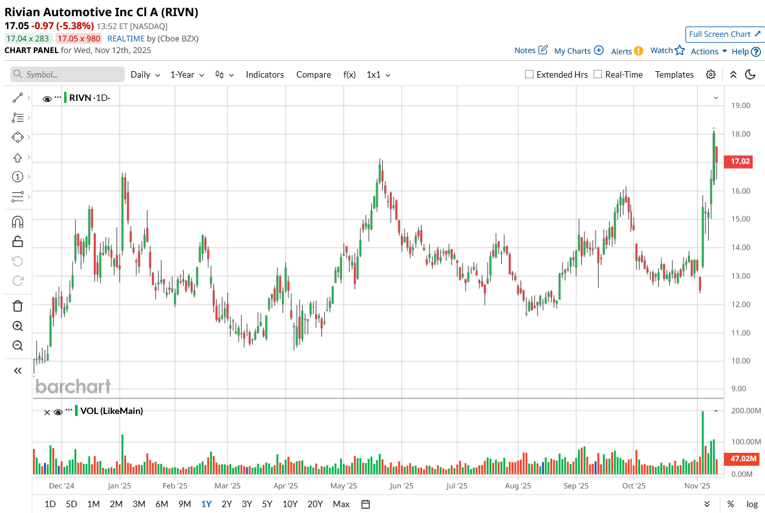Add RIVN to Watch list
The width and height of the screenshot is (765, 513).
tap(667, 50)
